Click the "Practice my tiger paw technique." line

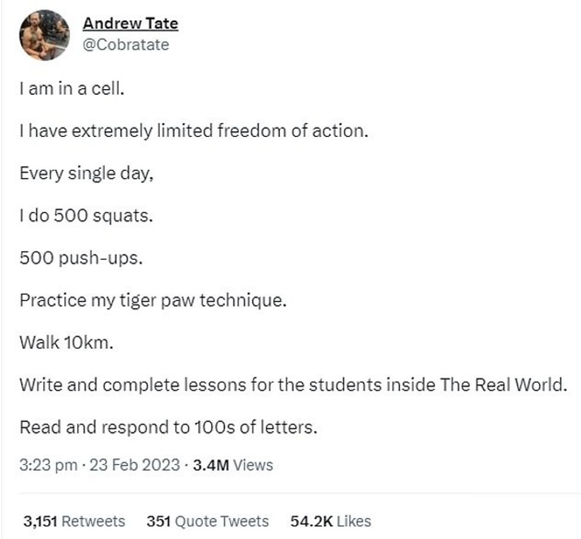coord(152,300)
